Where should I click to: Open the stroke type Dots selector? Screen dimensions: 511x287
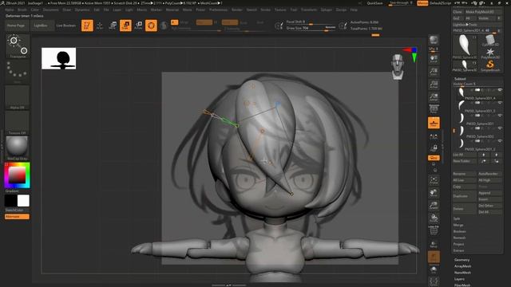pyautogui.click(x=18, y=71)
